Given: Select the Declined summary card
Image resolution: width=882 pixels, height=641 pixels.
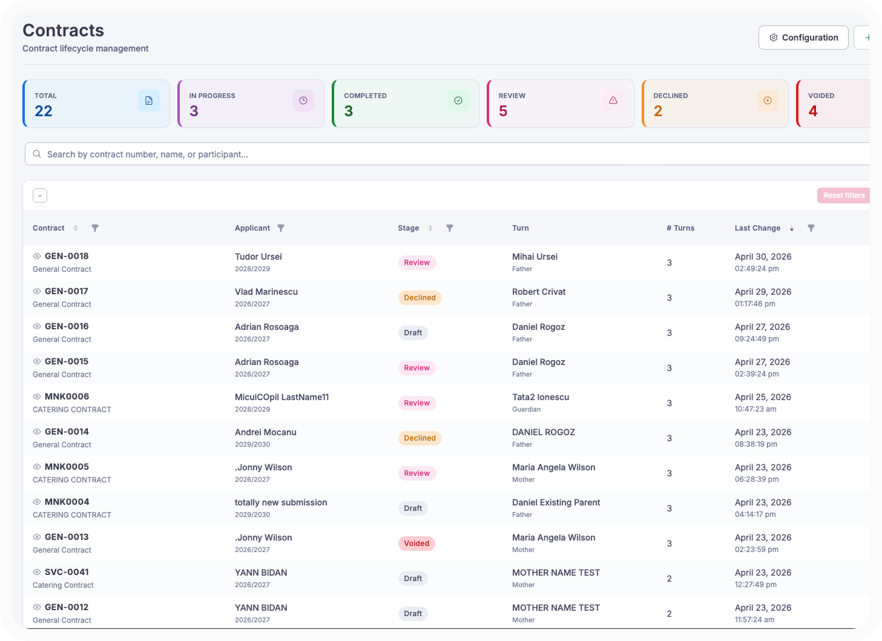Looking at the screenshot, I should pos(715,104).
